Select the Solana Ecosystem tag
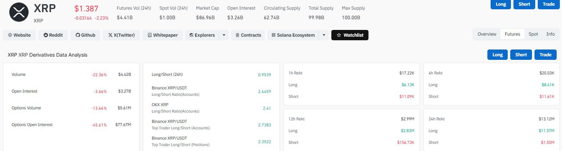The image size is (562, 151). click(x=293, y=35)
